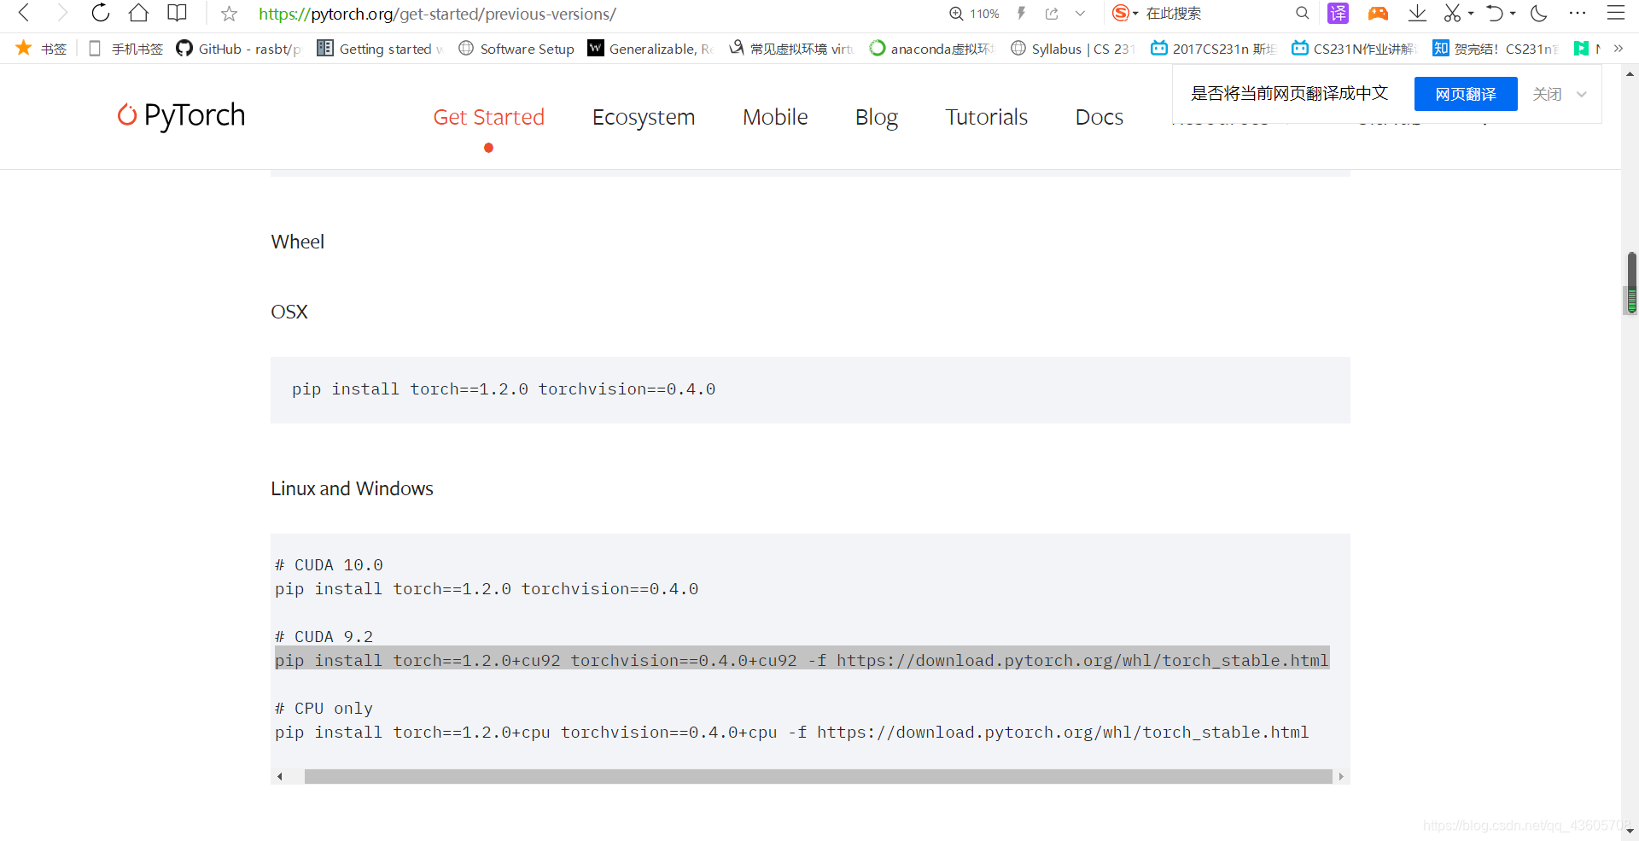Click the magnifier search icon

coord(1302,14)
